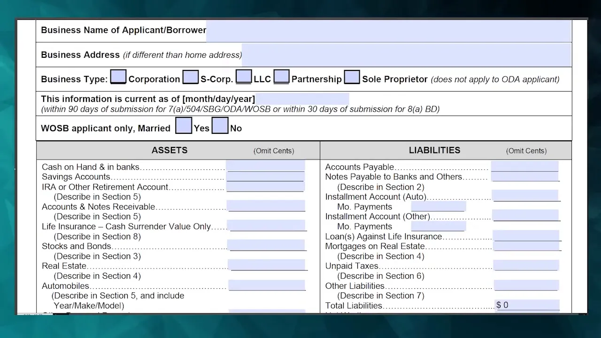Check the LLC business type checkbox
Screen dimensions: 601x338
point(243,76)
